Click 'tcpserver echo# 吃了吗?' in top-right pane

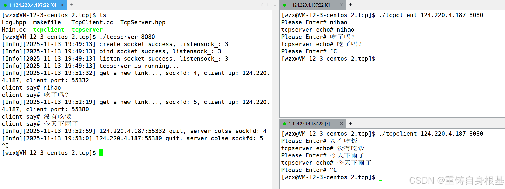[x=321, y=44]
